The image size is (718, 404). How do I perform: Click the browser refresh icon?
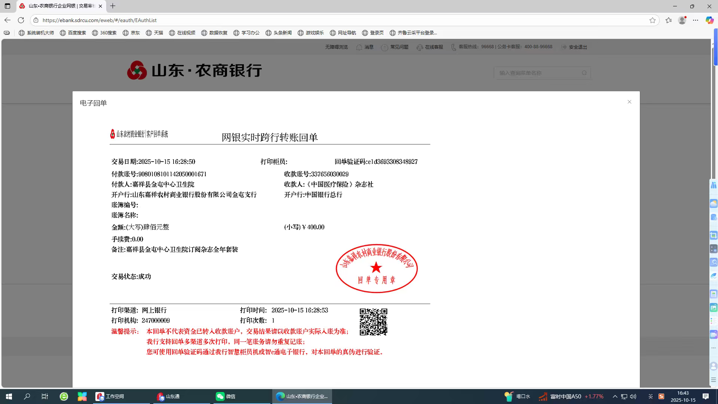point(21,20)
